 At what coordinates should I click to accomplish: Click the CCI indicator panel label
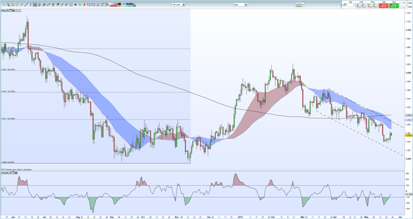(x=5, y=173)
